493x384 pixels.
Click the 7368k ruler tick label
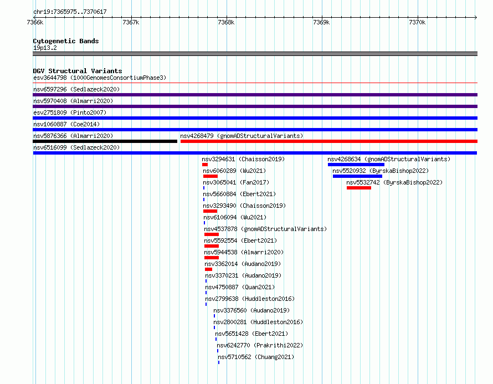(x=226, y=22)
